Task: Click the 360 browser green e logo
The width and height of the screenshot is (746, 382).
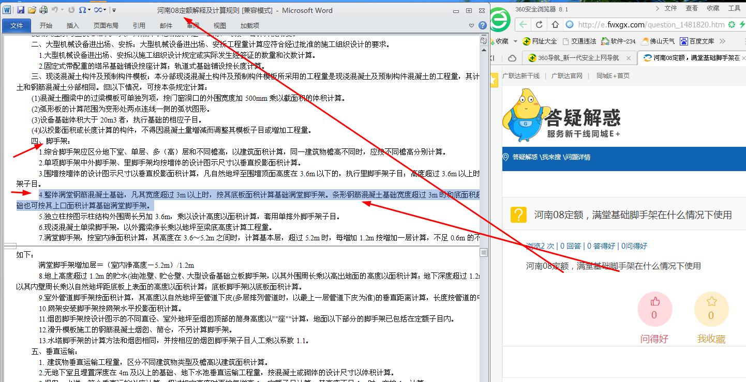Action: (500, 20)
